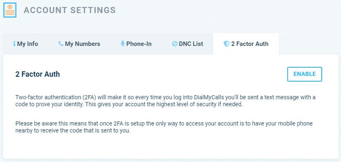Click the Account Settings page title

point(70,10)
